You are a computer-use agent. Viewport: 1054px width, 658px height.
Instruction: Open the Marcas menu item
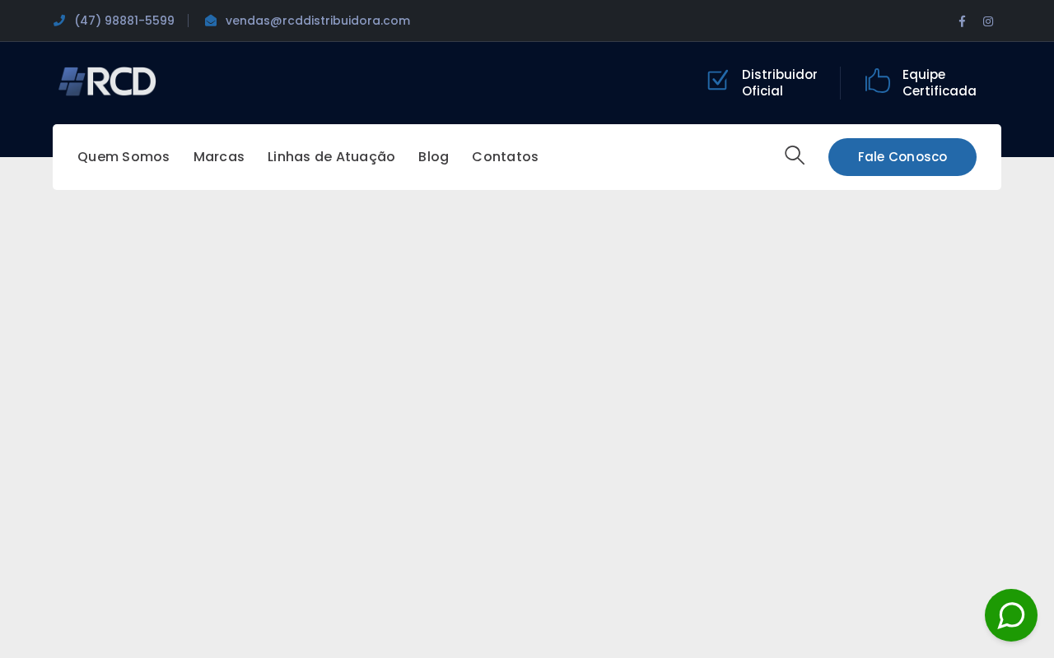[219, 157]
